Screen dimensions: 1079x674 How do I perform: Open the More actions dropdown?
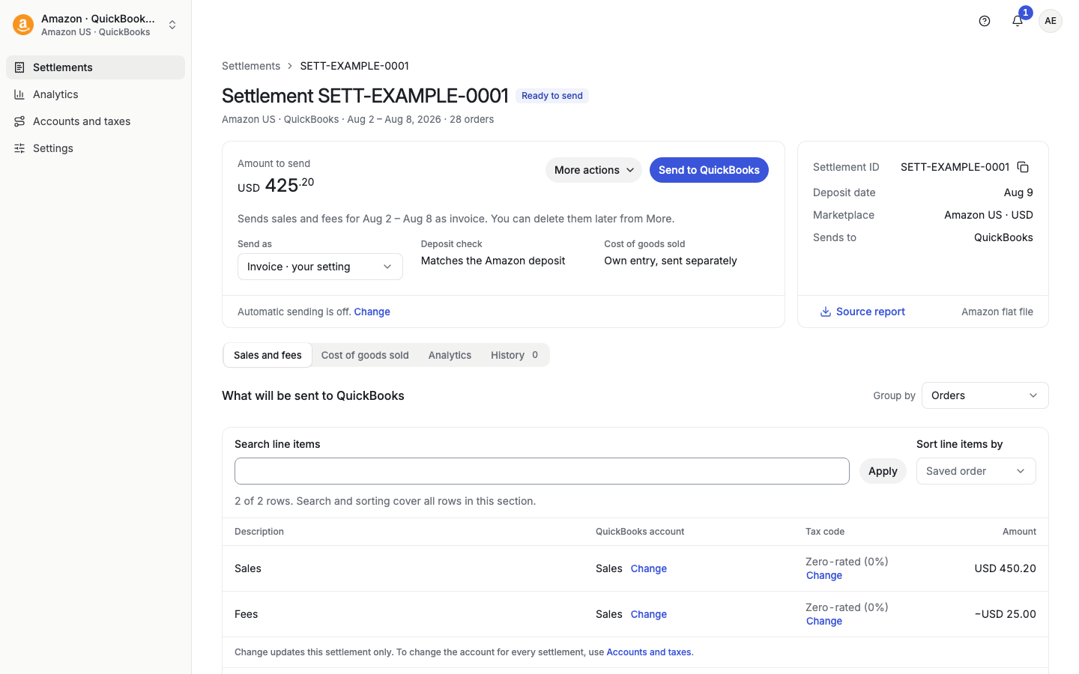593,170
